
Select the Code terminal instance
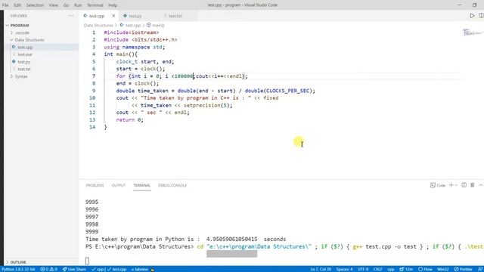438,185
